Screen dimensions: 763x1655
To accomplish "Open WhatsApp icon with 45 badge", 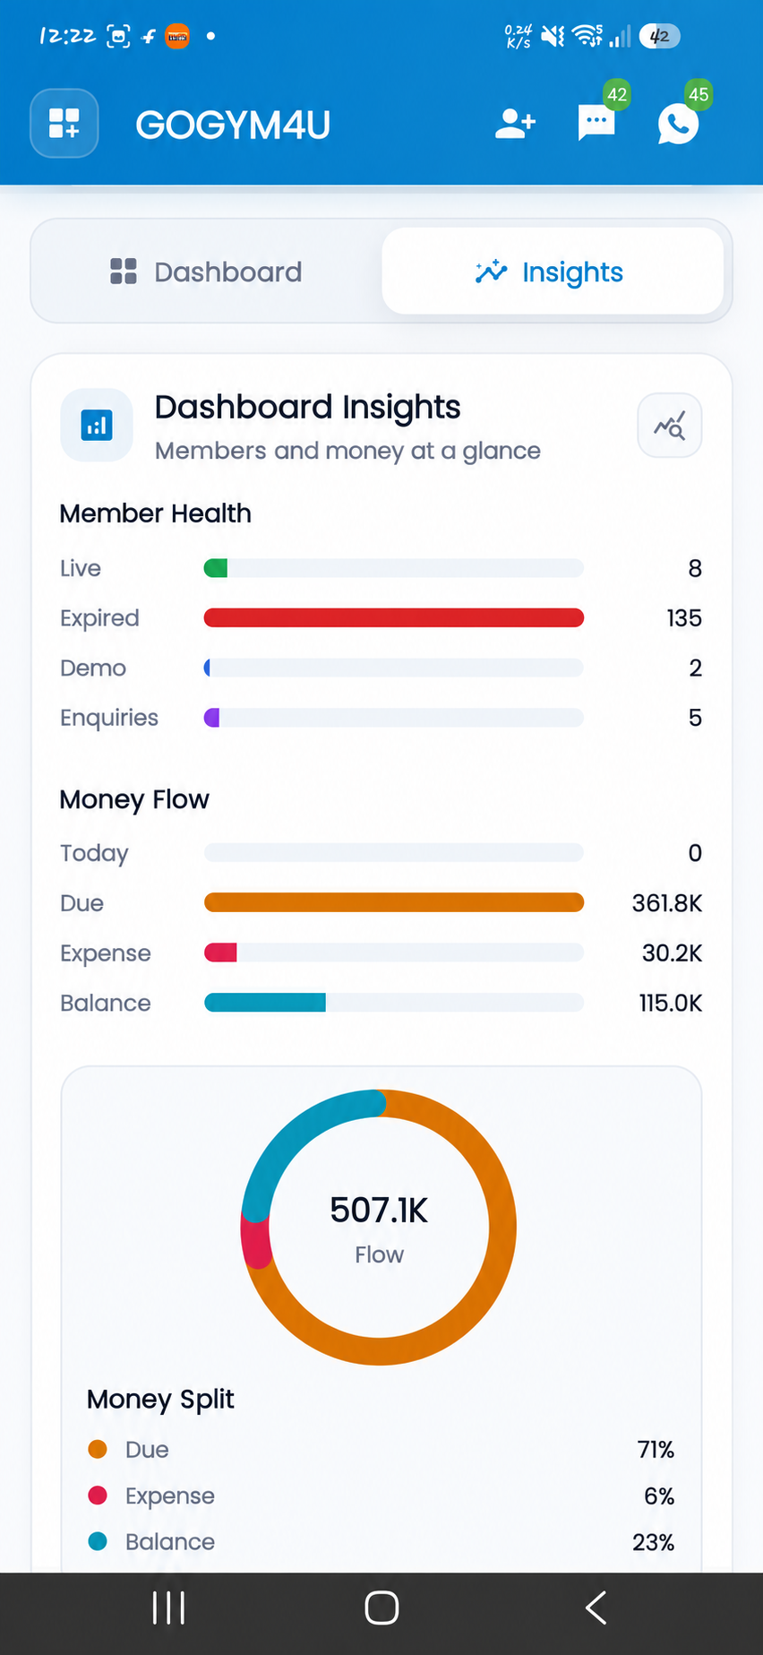I will (x=678, y=124).
